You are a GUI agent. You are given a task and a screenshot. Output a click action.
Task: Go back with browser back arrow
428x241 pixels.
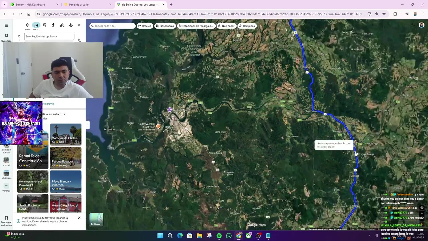click(x=5, y=14)
